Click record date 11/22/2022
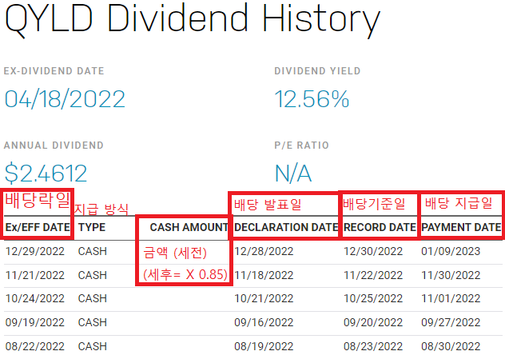Image resolution: width=505 pixels, height=359 pixels. coord(373,275)
